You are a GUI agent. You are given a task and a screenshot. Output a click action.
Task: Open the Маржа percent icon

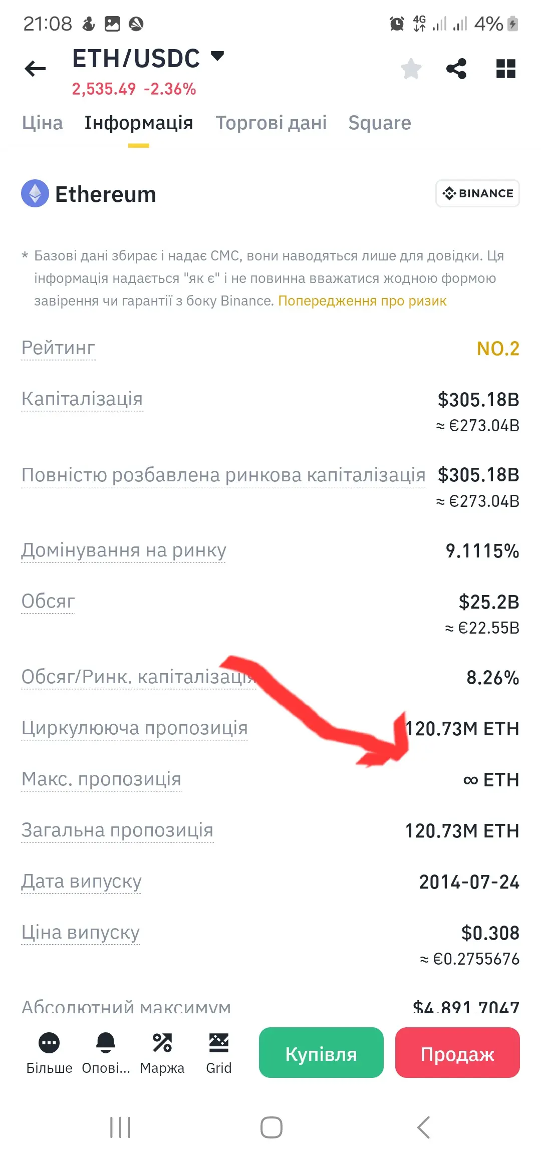click(x=162, y=1043)
